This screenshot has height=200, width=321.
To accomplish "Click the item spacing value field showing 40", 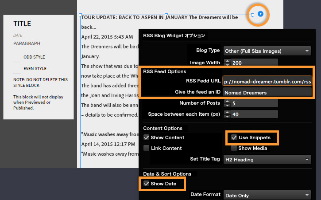I will coord(254,114).
